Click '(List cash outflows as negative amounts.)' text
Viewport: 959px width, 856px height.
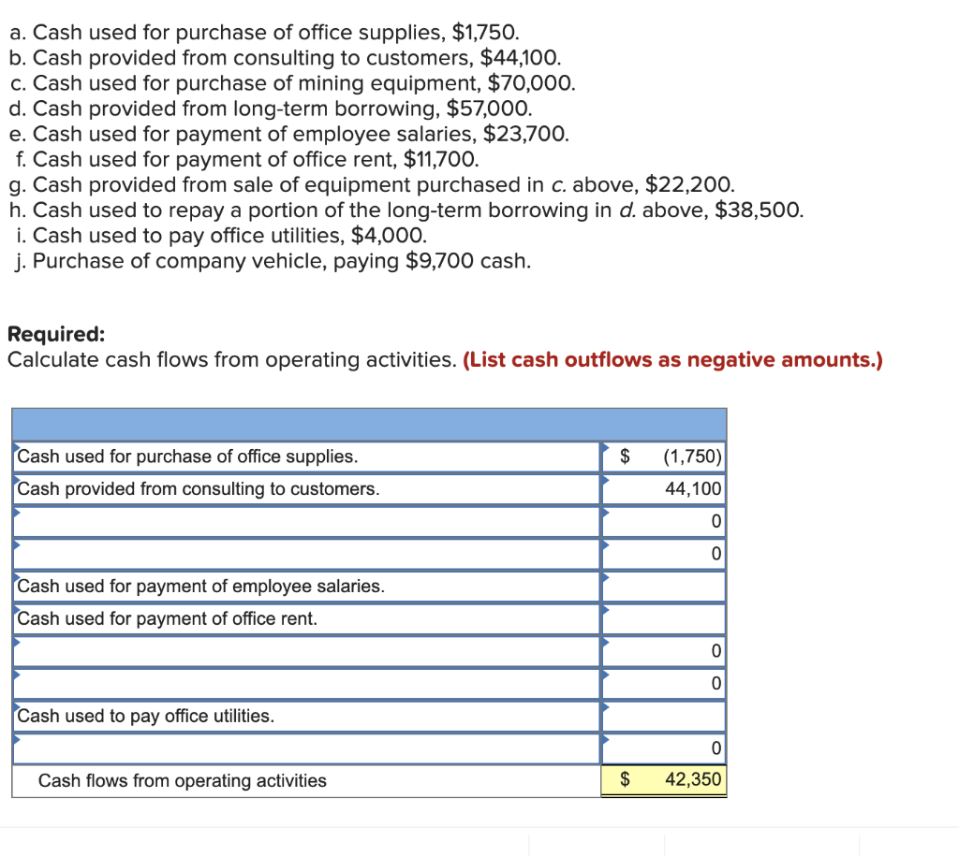pos(672,360)
